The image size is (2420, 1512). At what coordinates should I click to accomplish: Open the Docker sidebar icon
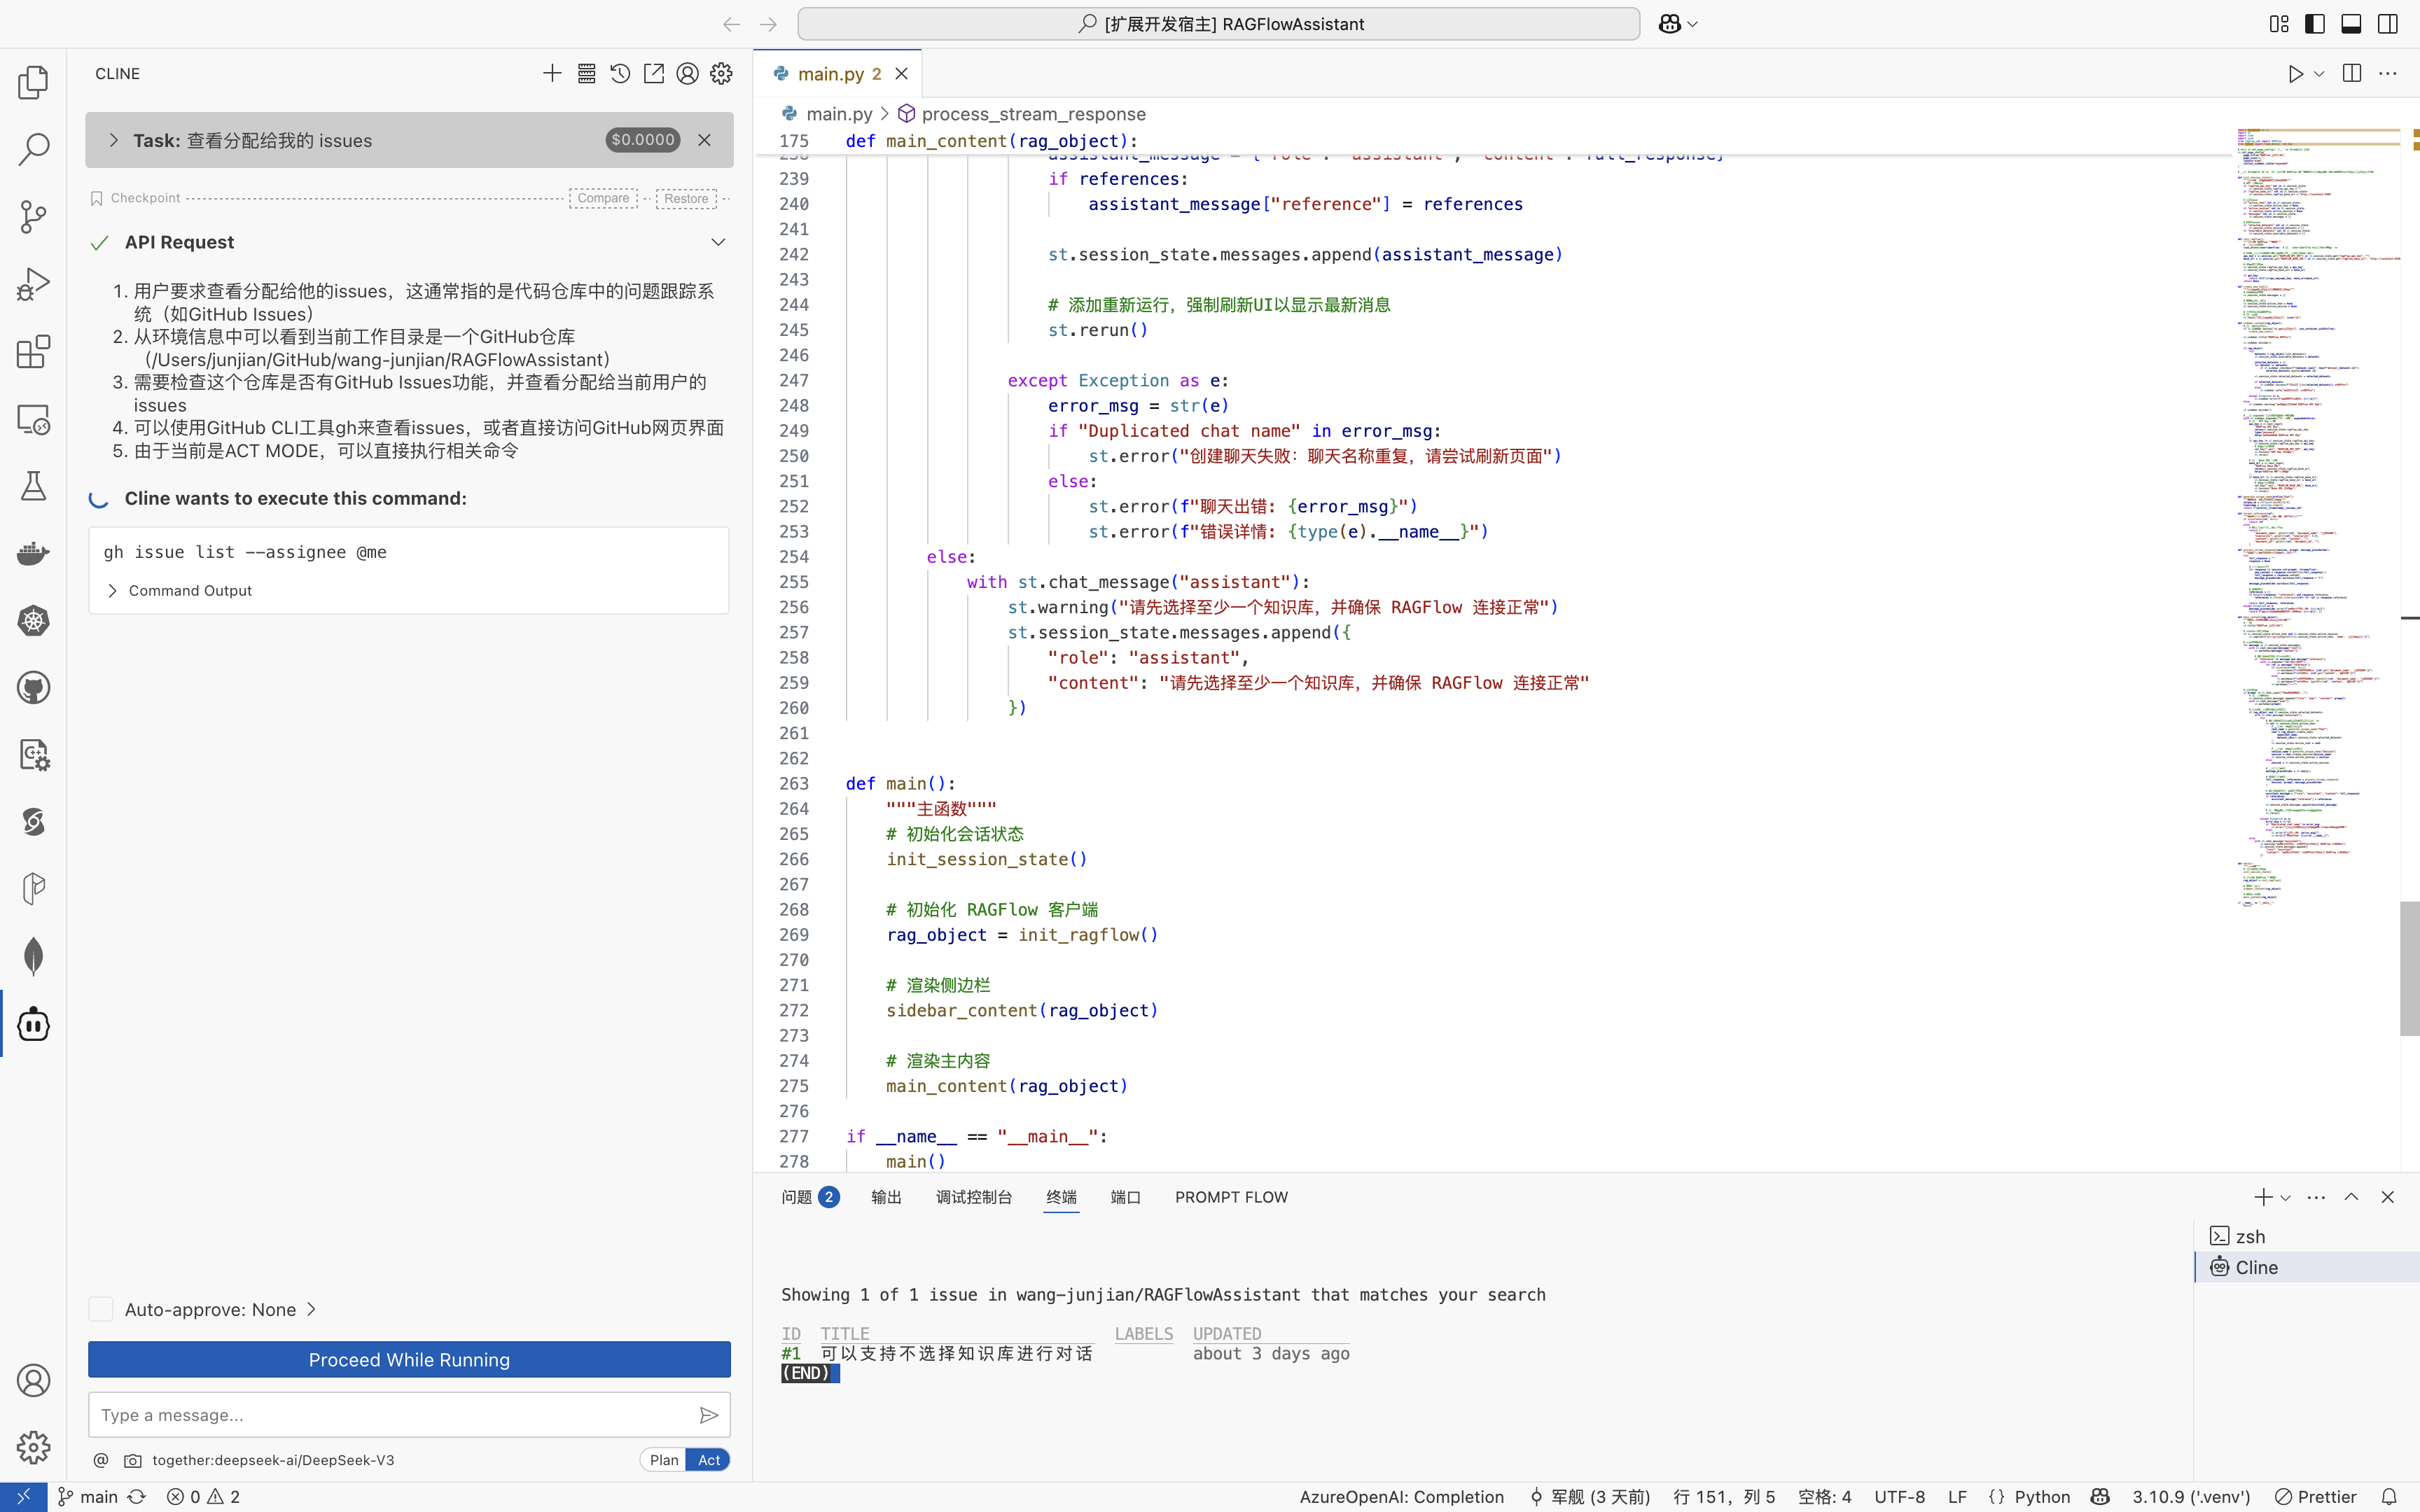[x=33, y=553]
